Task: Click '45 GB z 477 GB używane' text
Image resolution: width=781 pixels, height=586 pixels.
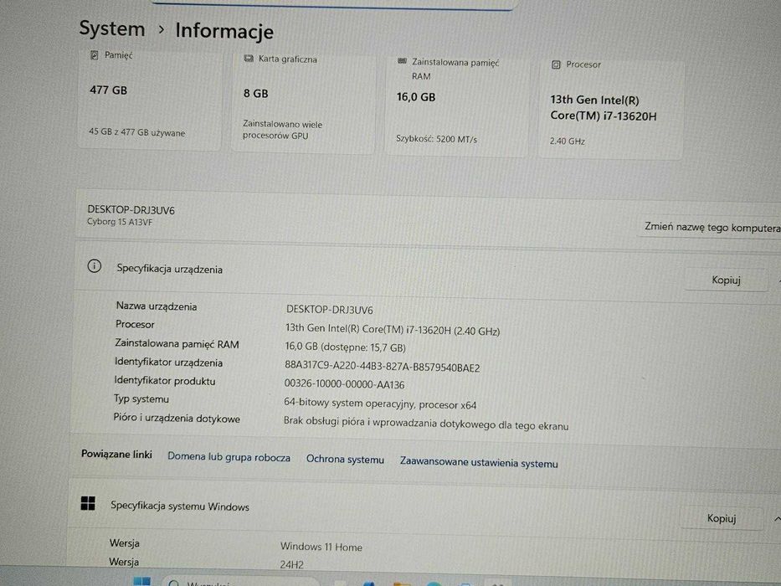Action: [137, 132]
